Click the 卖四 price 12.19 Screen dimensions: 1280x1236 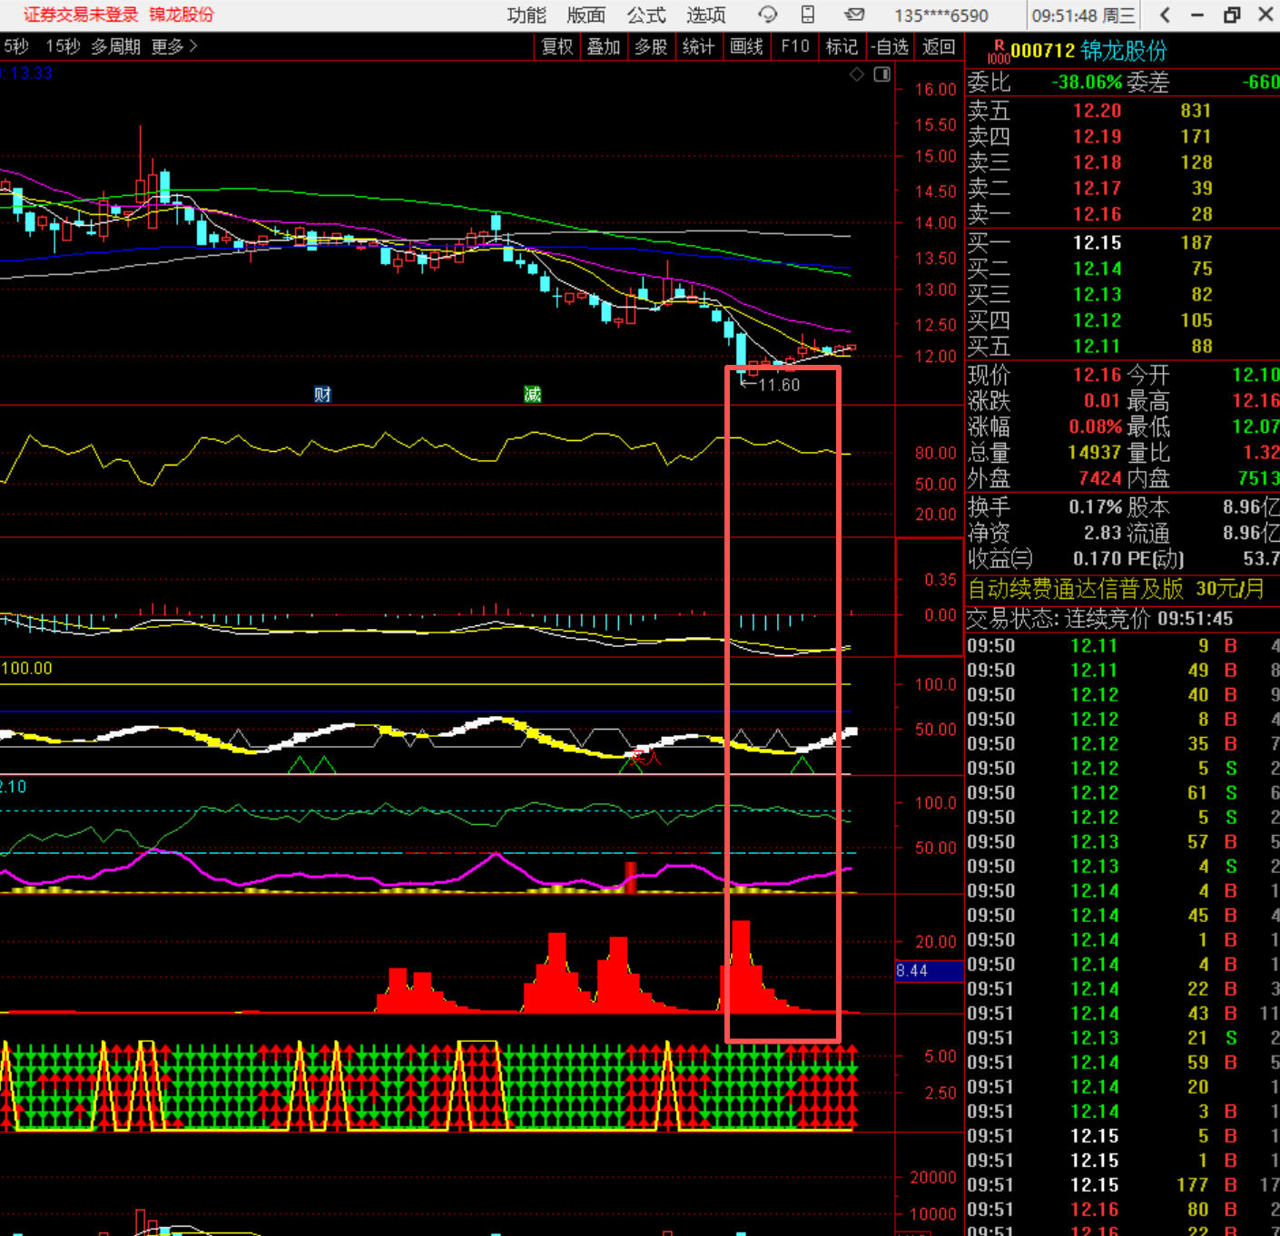click(x=1098, y=137)
